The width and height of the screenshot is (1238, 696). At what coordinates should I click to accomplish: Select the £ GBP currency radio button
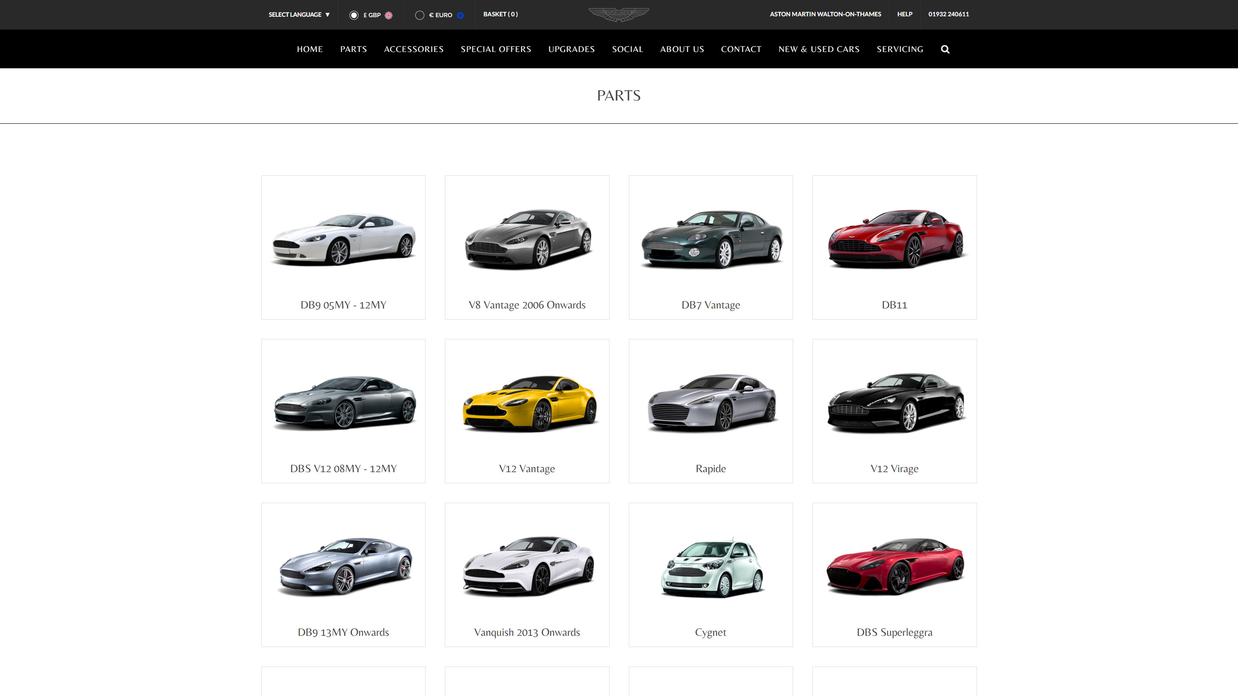(354, 15)
